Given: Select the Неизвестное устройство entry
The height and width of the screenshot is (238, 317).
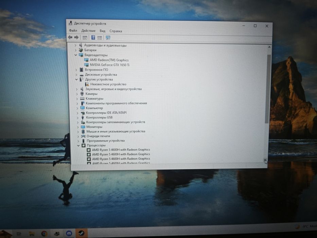Looking at the screenshot, I should (x=108, y=84).
